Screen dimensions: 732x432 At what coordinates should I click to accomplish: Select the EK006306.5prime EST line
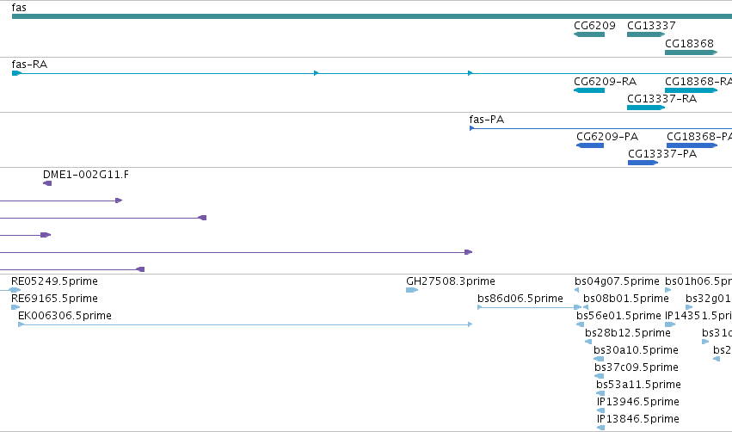pos(245,324)
